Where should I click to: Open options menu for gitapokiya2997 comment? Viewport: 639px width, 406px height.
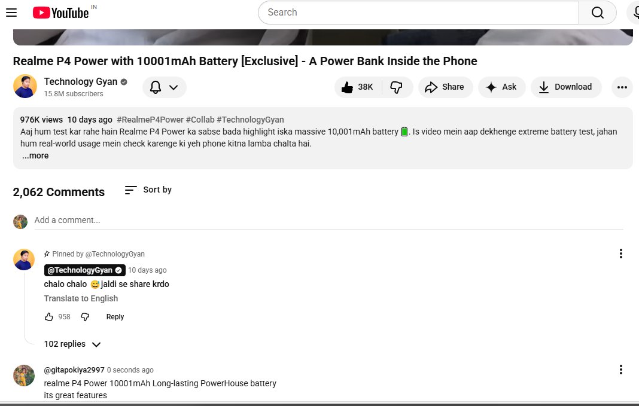[x=620, y=370]
